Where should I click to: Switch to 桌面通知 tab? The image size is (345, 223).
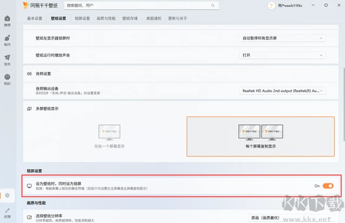coord(154,18)
